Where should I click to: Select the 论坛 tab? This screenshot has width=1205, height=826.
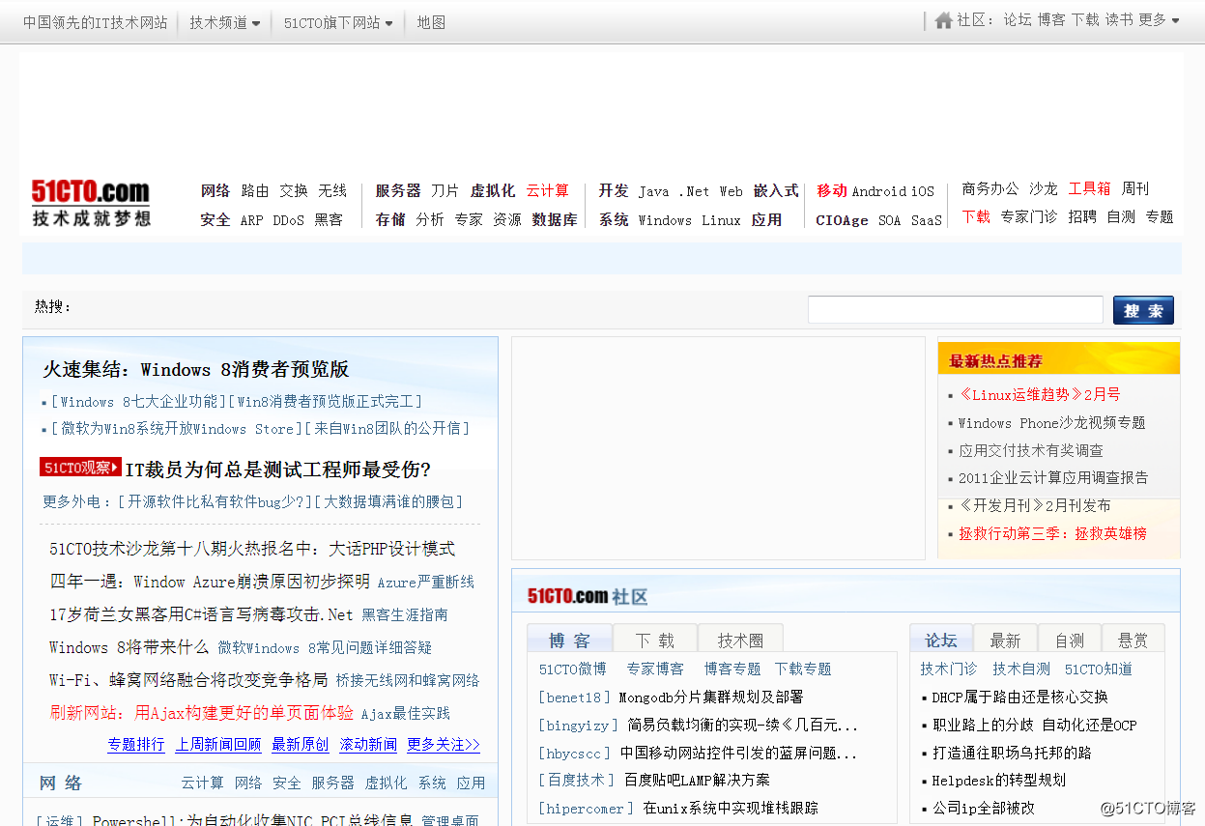pyautogui.click(x=940, y=640)
